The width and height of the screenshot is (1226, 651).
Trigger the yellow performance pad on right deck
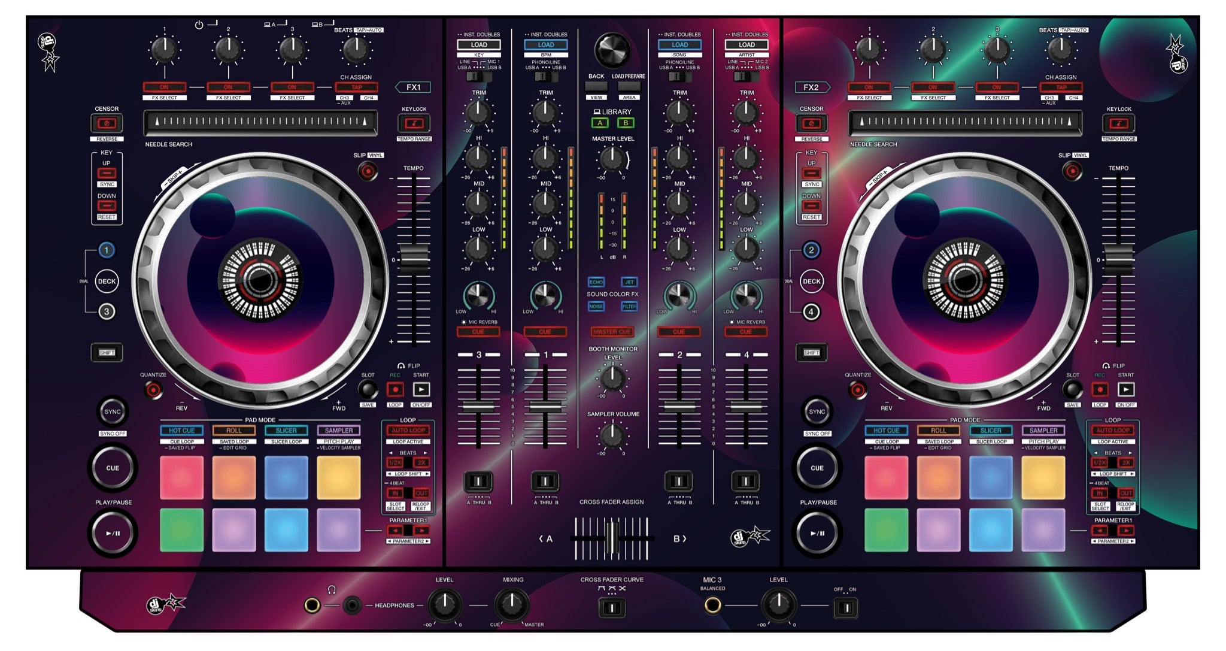tap(1043, 478)
